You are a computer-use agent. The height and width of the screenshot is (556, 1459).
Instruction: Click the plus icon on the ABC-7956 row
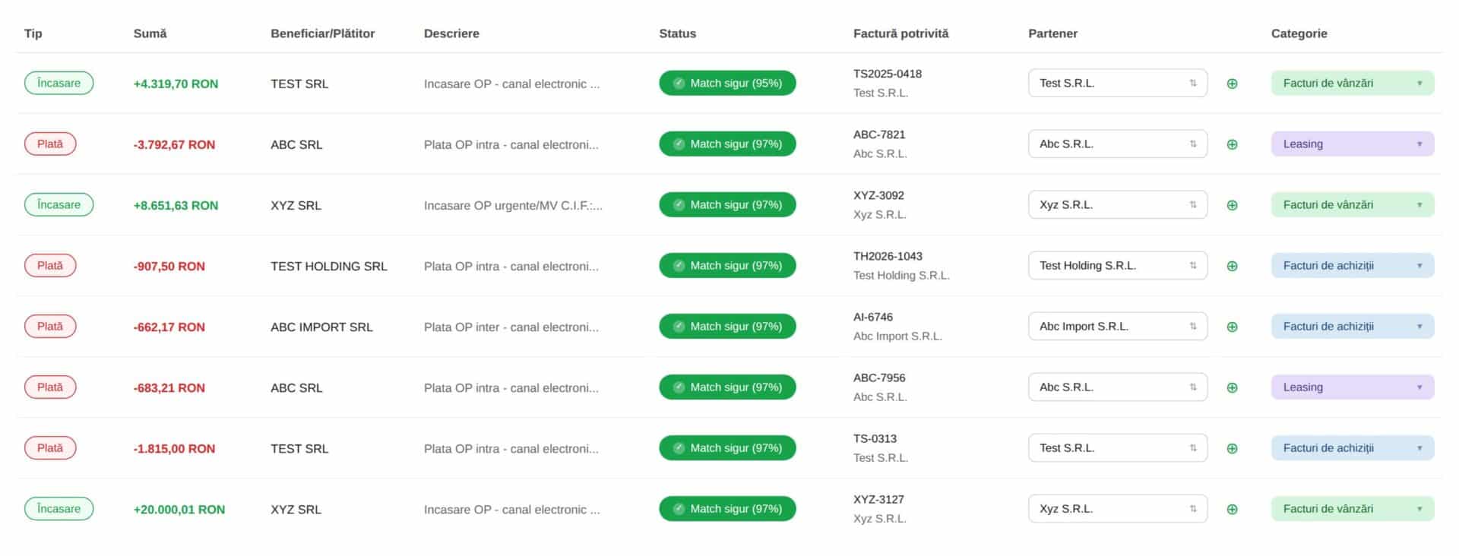pos(1232,387)
